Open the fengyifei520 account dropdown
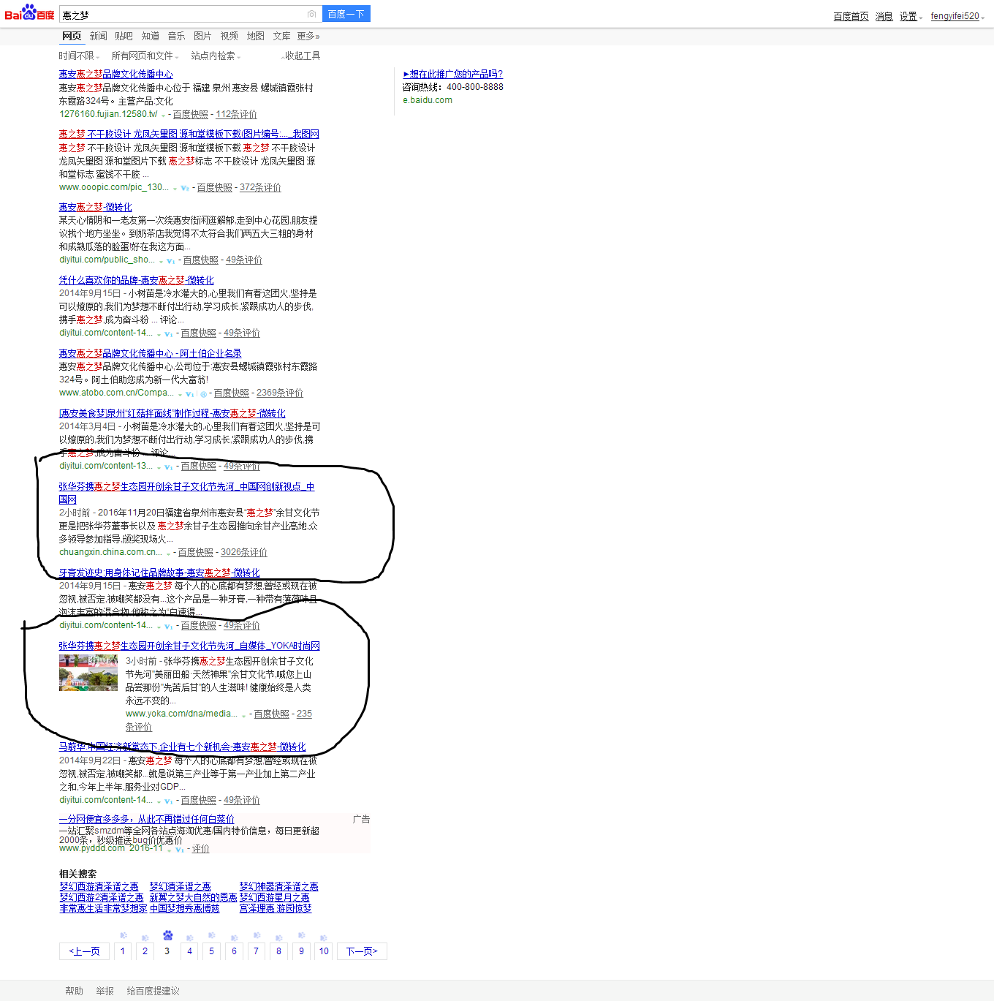 pyautogui.click(x=957, y=16)
